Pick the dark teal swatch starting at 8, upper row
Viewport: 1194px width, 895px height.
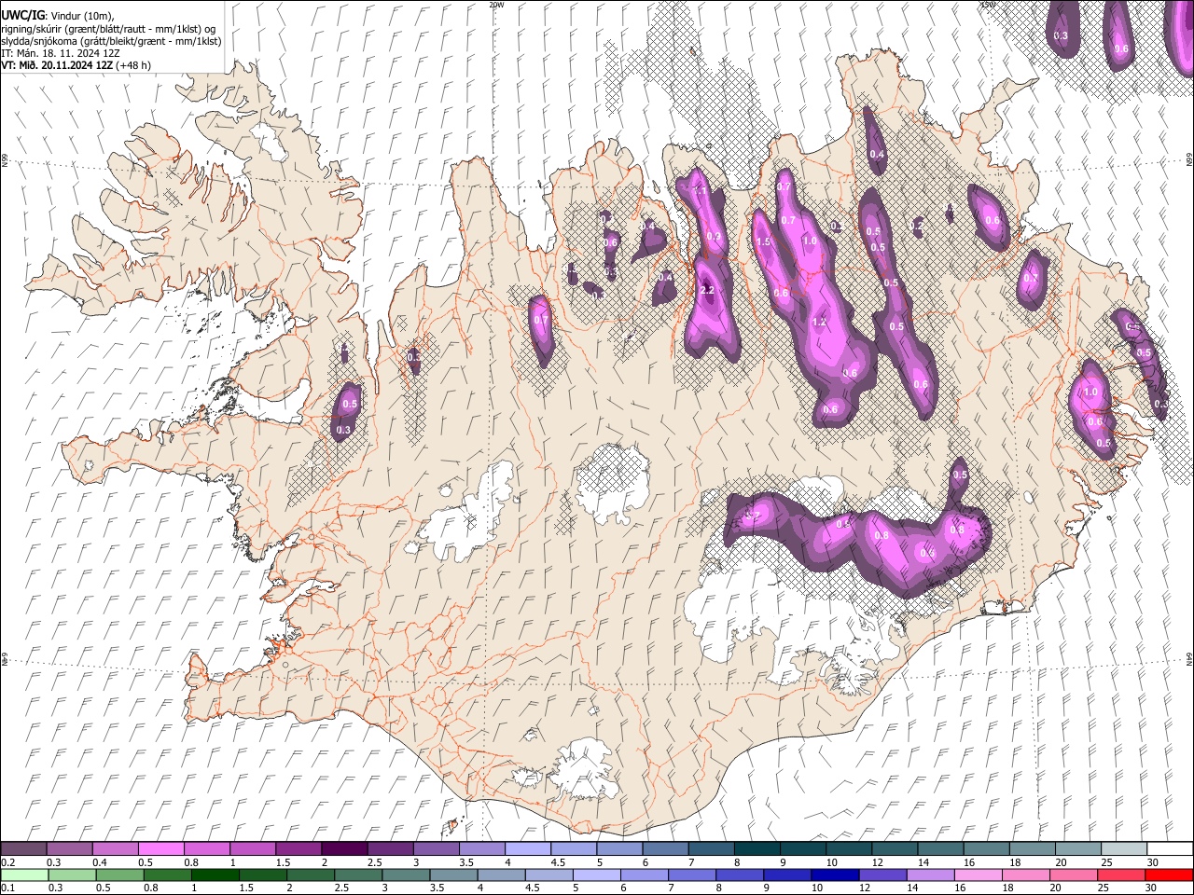757,849
